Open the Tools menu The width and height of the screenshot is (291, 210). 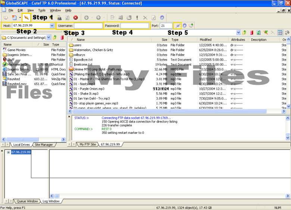(42, 10)
